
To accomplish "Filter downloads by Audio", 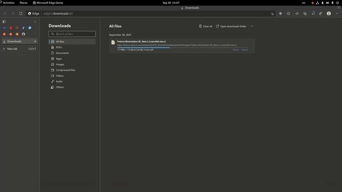I will [x=72, y=82].
